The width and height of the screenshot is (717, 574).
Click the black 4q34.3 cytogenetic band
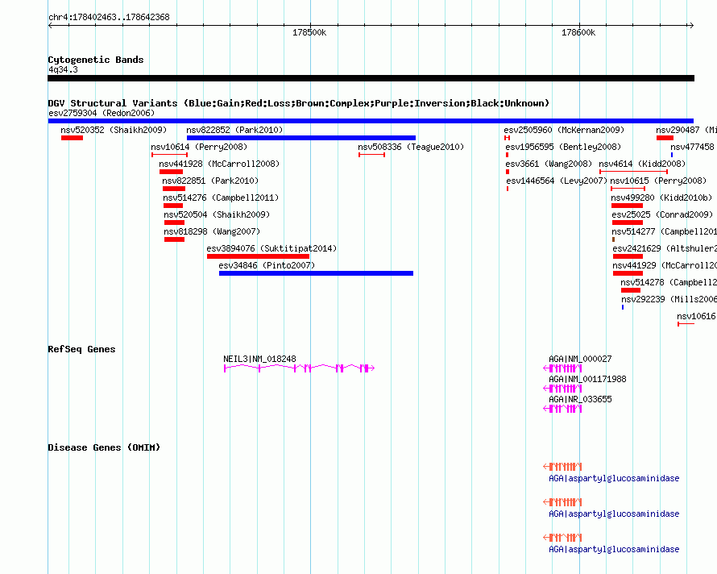pyautogui.click(x=371, y=78)
